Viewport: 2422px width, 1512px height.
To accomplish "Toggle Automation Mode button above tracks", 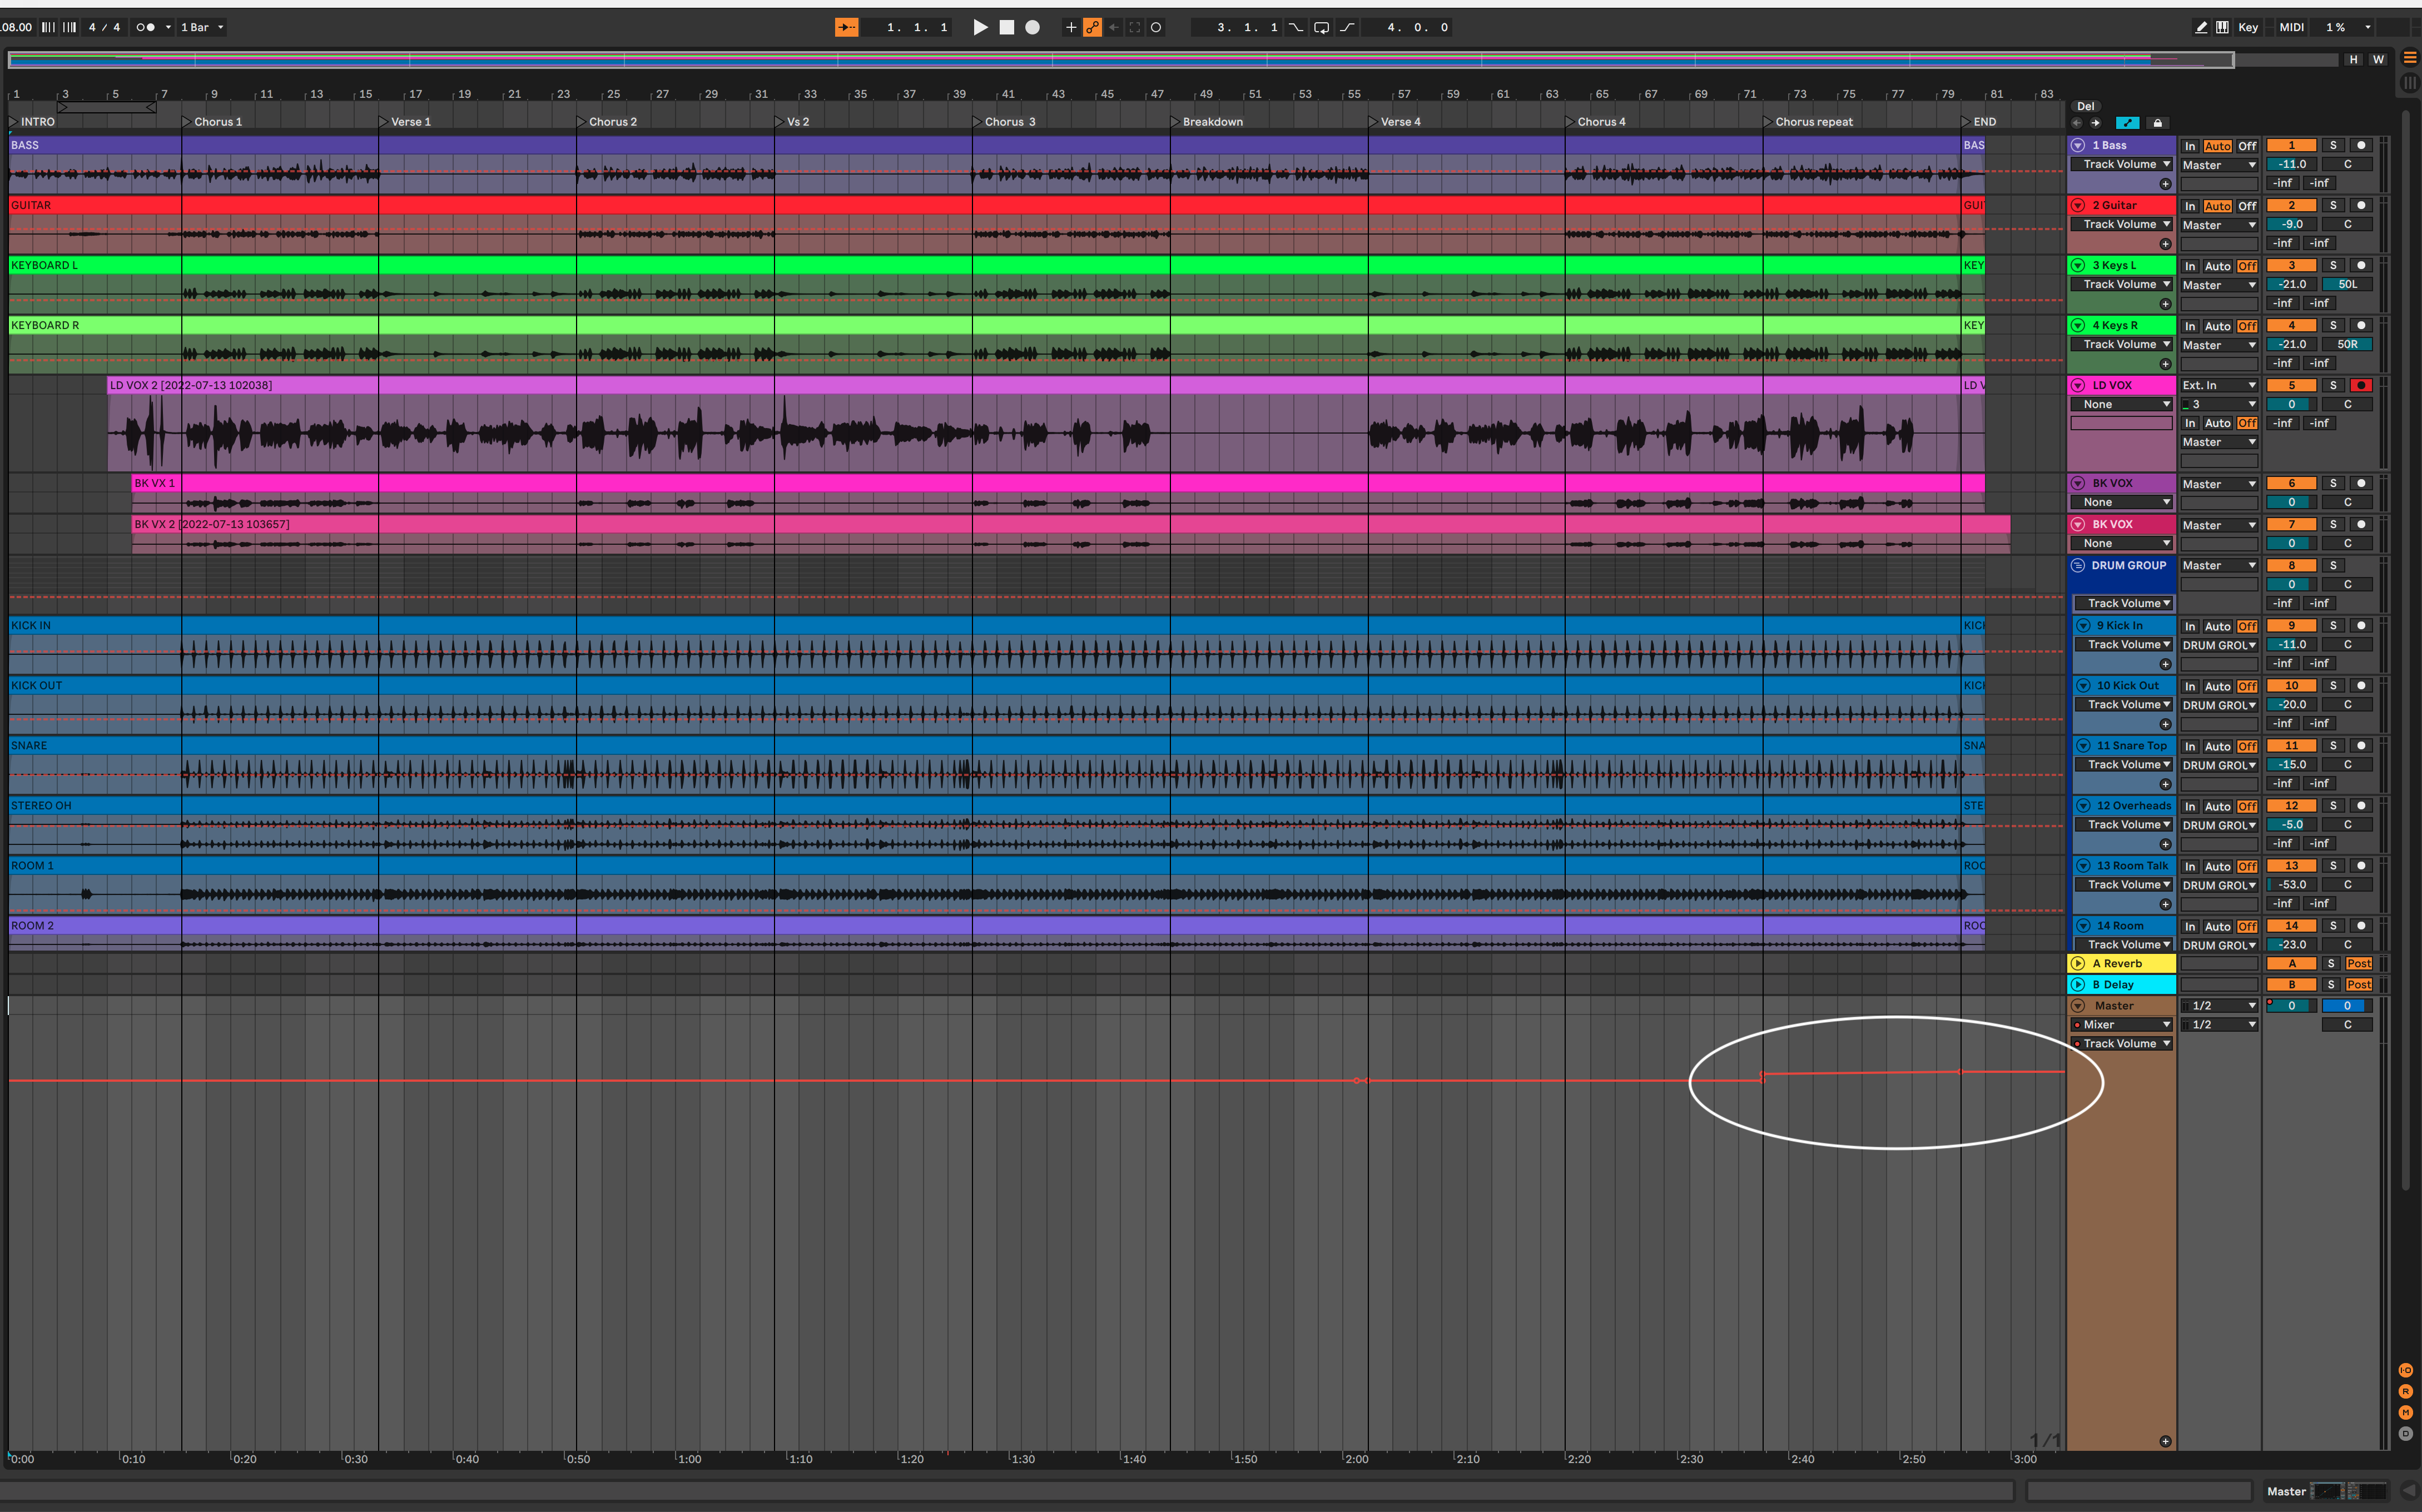I will point(2127,123).
